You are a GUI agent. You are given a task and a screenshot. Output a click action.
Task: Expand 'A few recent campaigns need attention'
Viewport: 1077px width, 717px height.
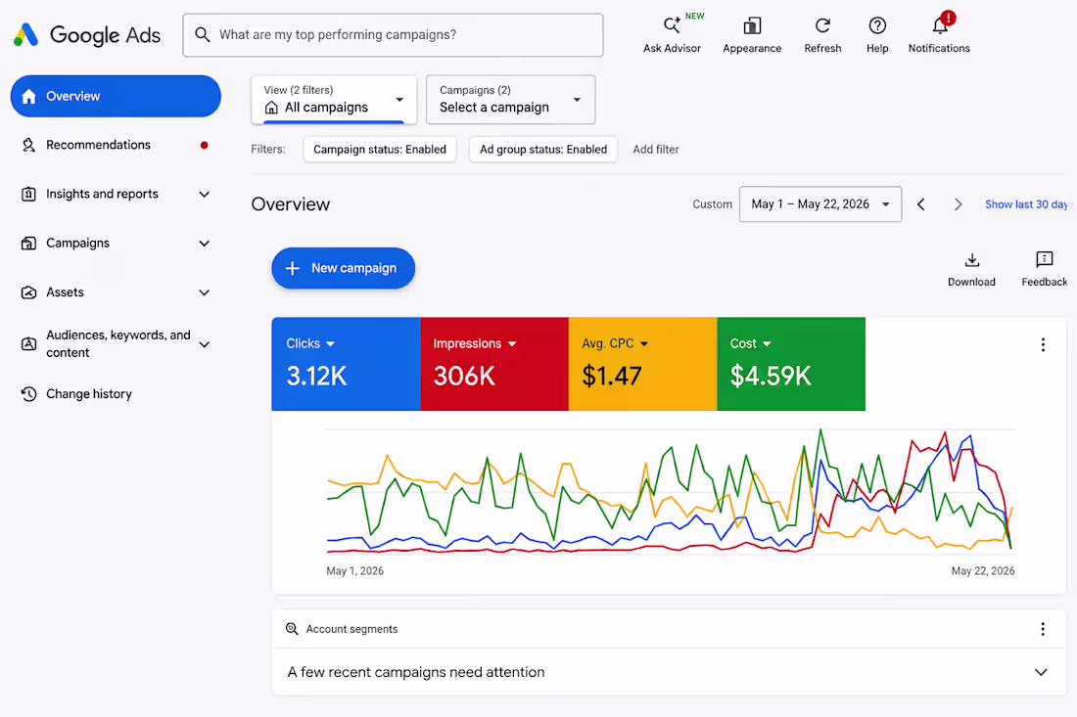tap(1041, 672)
